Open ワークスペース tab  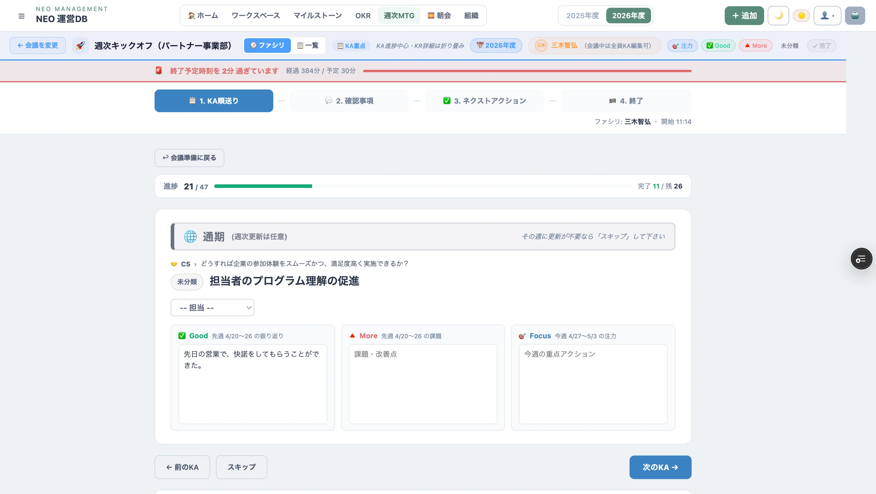tap(256, 16)
